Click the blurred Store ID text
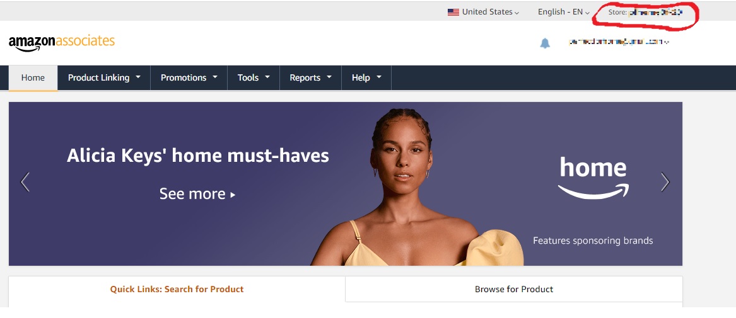 (x=655, y=12)
